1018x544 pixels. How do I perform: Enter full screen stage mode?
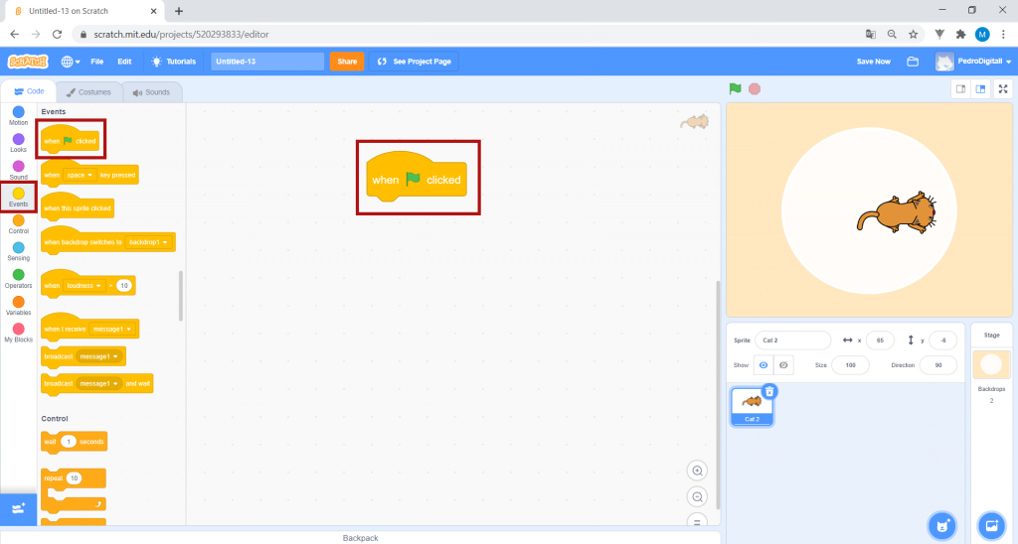pyautogui.click(x=1003, y=88)
